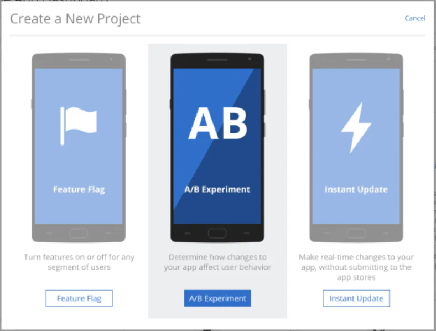Pick the Instant Update button
This screenshot has height=331, width=436.
(x=356, y=298)
